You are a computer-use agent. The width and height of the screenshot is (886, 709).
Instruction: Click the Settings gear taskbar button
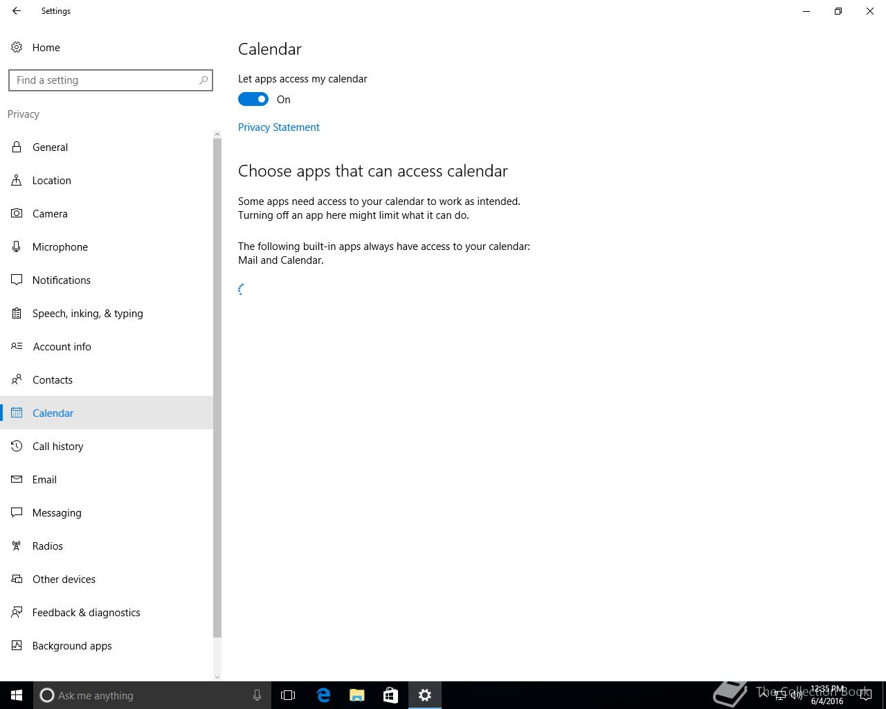tap(425, 695)
